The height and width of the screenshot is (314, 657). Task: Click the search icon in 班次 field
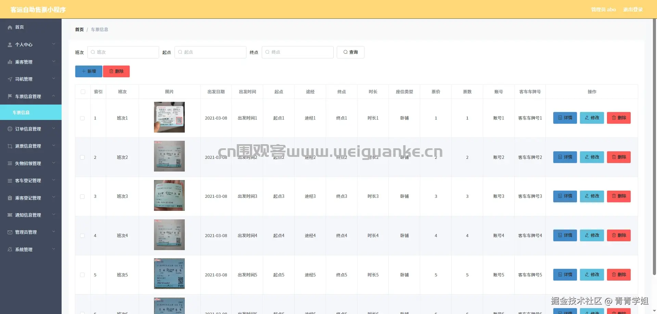click(x=93, y=52)
